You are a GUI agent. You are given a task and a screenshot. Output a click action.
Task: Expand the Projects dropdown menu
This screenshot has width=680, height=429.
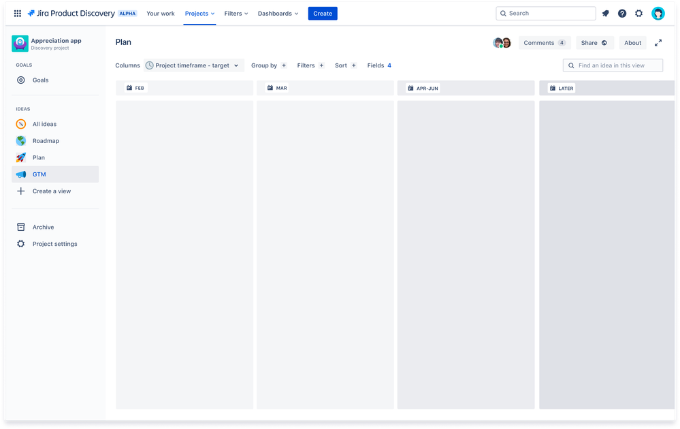(199, 14)
